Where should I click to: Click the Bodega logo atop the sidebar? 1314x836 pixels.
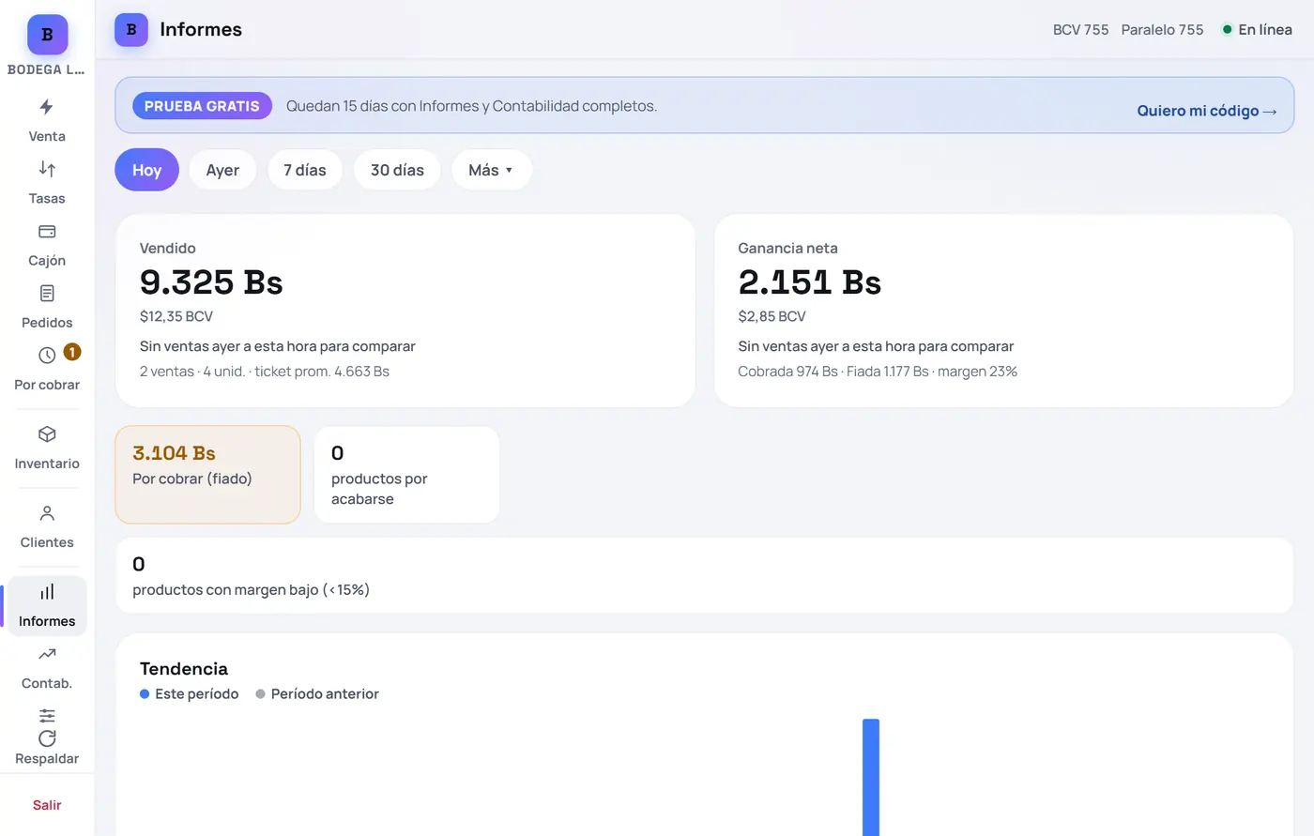(47, 35)
